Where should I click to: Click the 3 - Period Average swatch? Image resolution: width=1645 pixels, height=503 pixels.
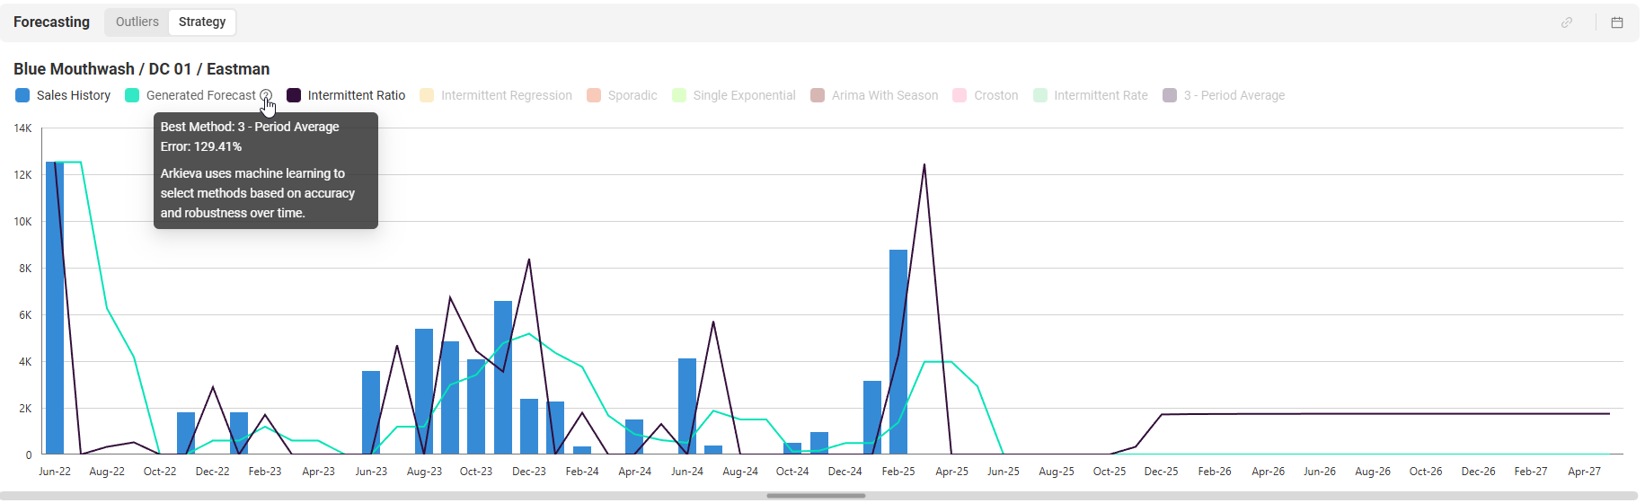tap(1170, 95)
